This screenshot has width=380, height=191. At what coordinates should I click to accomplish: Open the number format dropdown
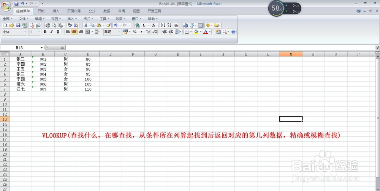(x=119, y=32)
